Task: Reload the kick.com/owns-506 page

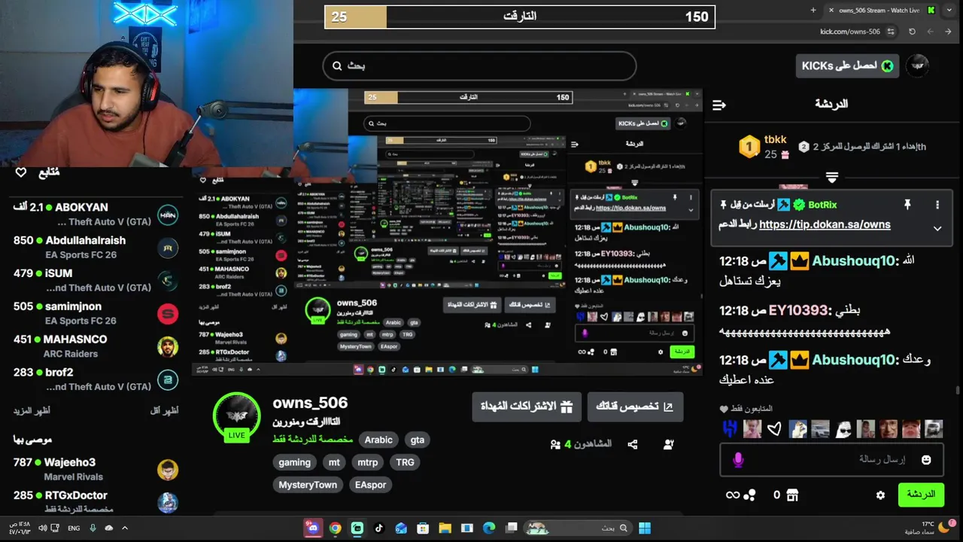Action: [912, 32]
